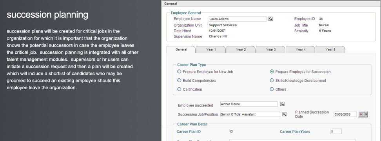The height and width of the screenshot is (141, 381).
Task: Click the lookup icon beside Employee Name
Action: pos(270,19)
